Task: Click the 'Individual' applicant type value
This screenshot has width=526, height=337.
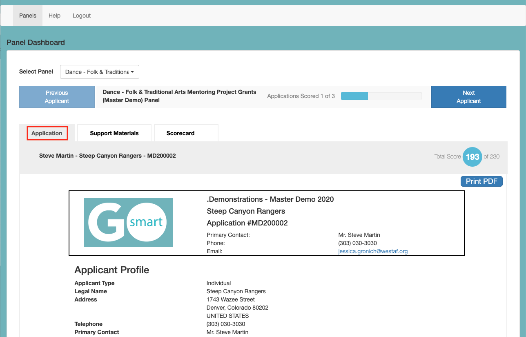Action: (x=219, y=283)
